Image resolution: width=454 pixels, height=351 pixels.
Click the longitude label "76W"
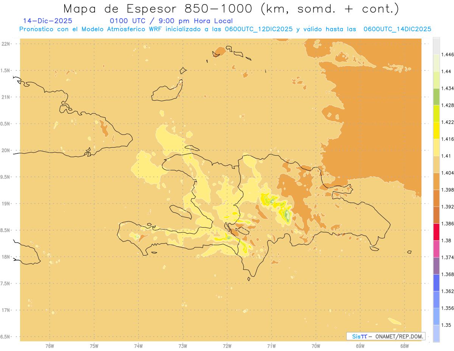coord(50,346)
